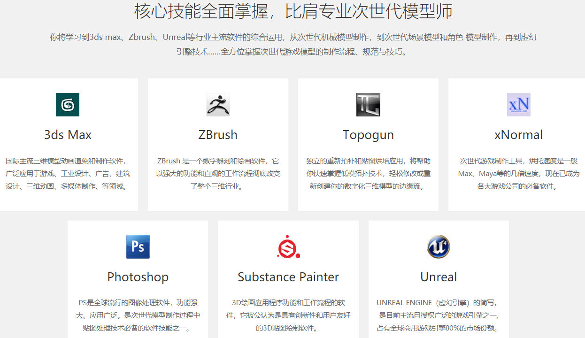
Task: Click the ZBrush description paragraph
Action: (x=218, y=174)
